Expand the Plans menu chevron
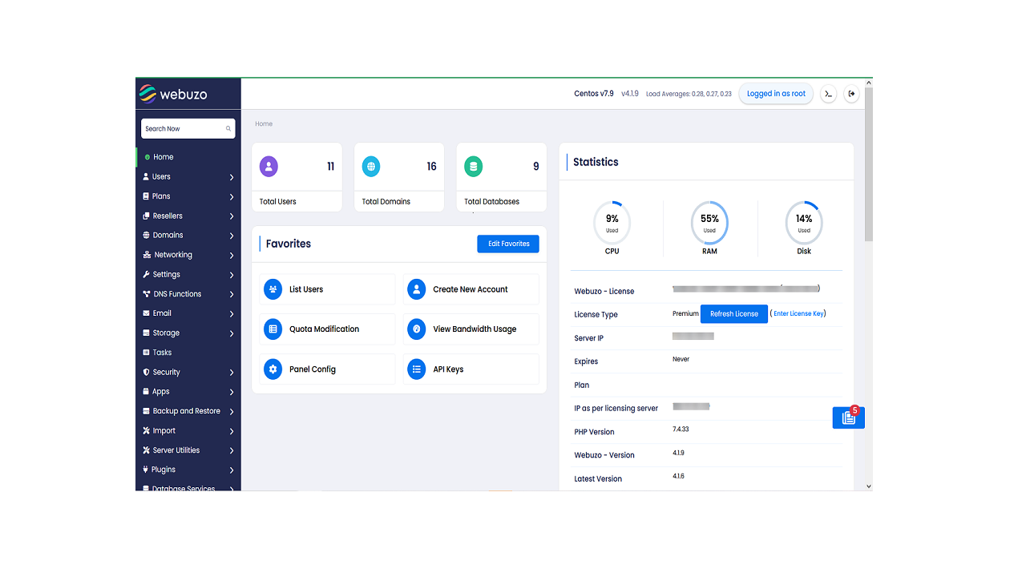1026x577 pixels. click(232, 197)
